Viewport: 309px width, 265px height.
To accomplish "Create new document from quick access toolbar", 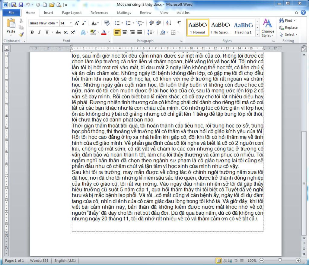I will tap(45, 5).
